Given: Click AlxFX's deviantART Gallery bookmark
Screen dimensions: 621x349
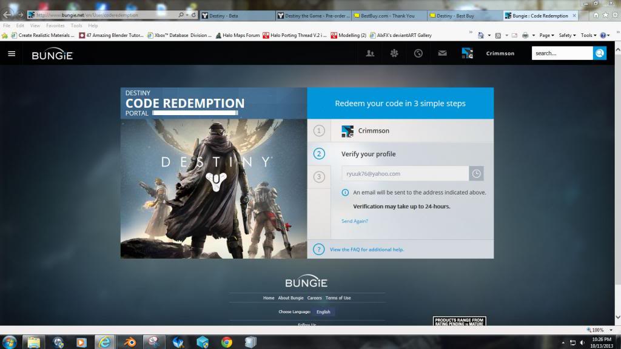Looking at the screenshot, I should click(400, 35).
